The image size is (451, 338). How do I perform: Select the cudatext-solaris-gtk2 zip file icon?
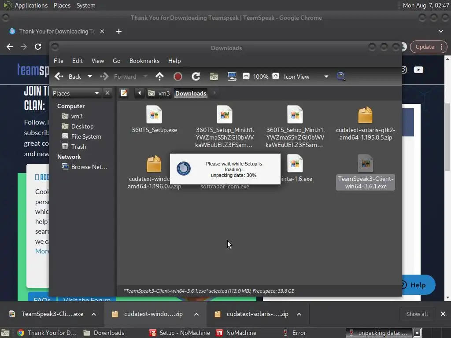click(x=365, y=114)
